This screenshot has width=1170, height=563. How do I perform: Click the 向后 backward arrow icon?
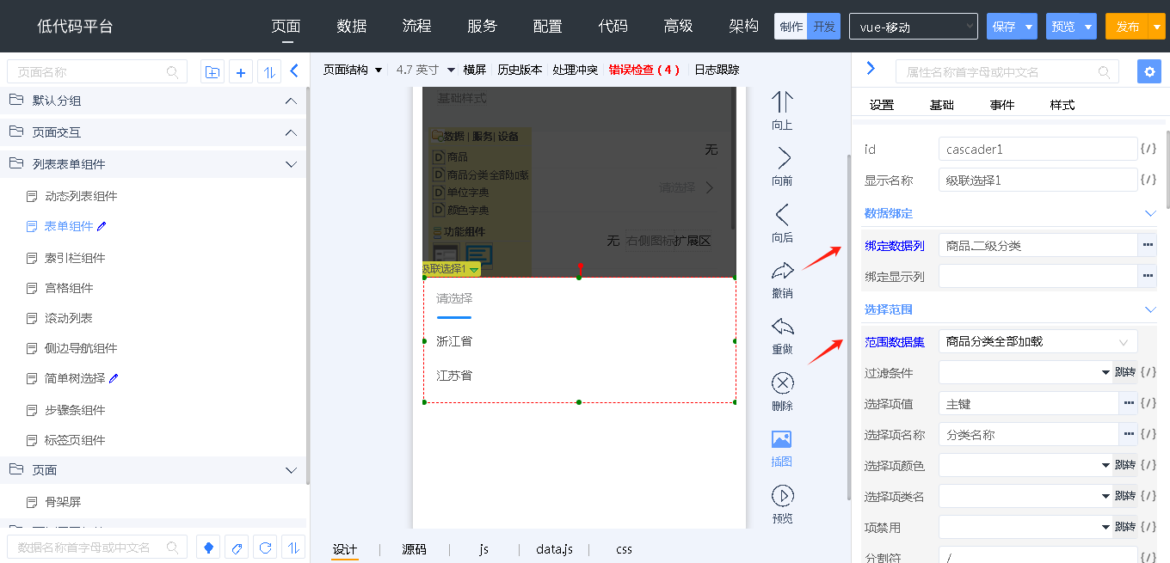tap(782, 215)
